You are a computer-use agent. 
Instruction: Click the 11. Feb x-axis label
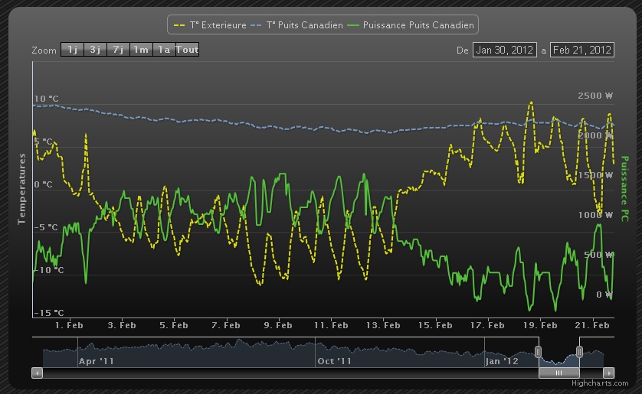[331, 325]
